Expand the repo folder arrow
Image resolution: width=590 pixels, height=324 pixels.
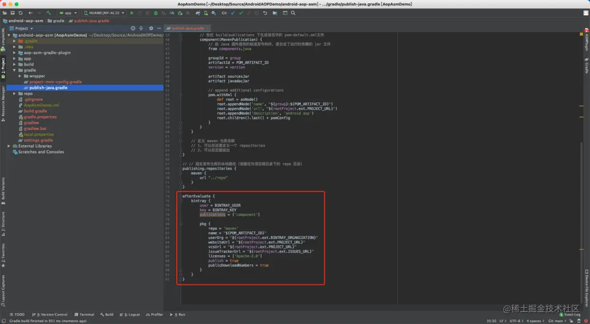[14, 93]
